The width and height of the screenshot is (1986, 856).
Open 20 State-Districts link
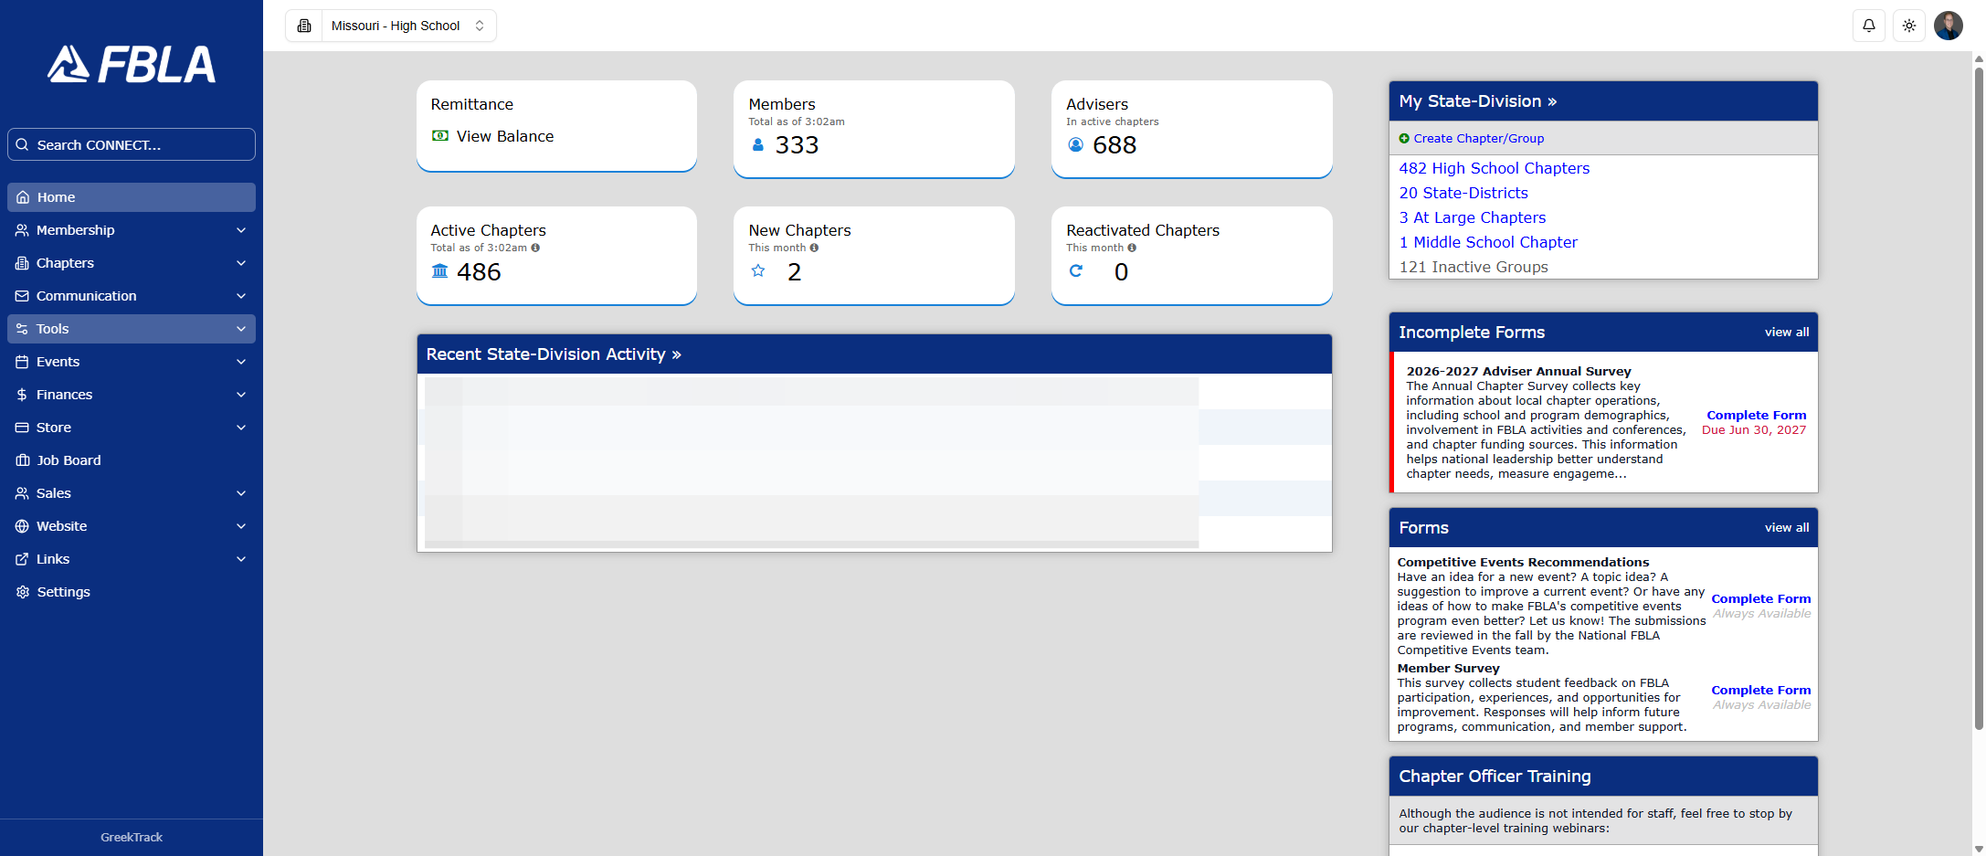(1463, 193)
